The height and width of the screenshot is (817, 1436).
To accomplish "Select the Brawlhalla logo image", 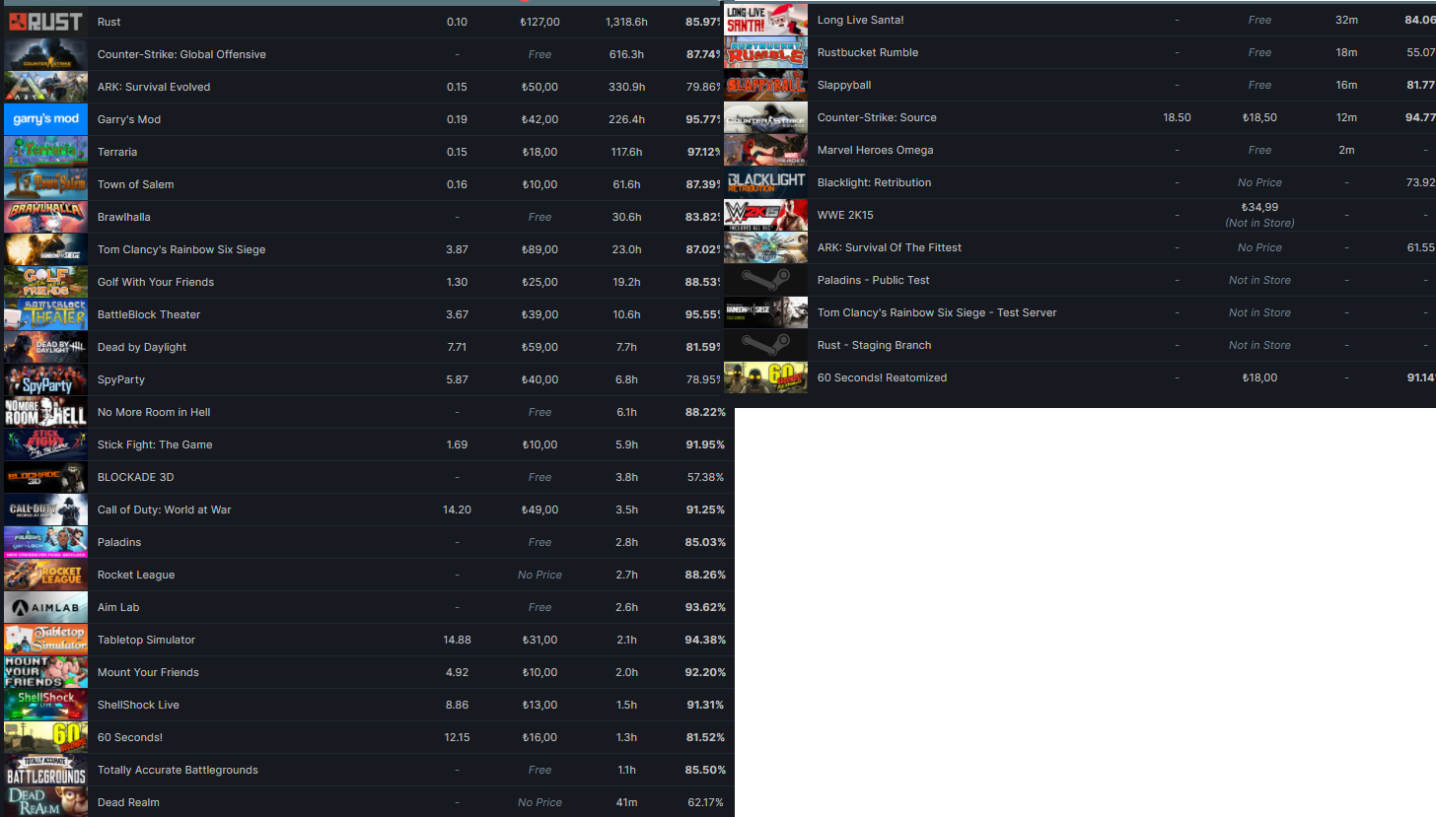I will click(x=45, y=217).
